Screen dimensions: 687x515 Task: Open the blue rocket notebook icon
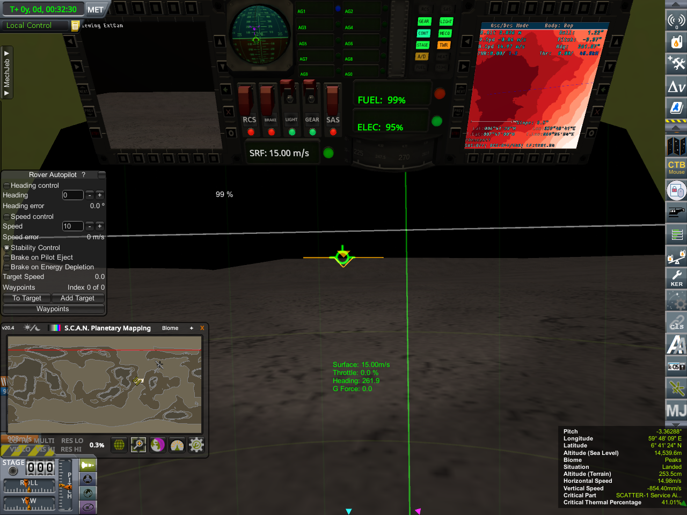676,107
